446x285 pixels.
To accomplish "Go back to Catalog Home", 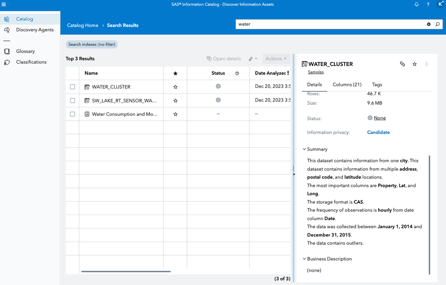I will click(83, 25).
